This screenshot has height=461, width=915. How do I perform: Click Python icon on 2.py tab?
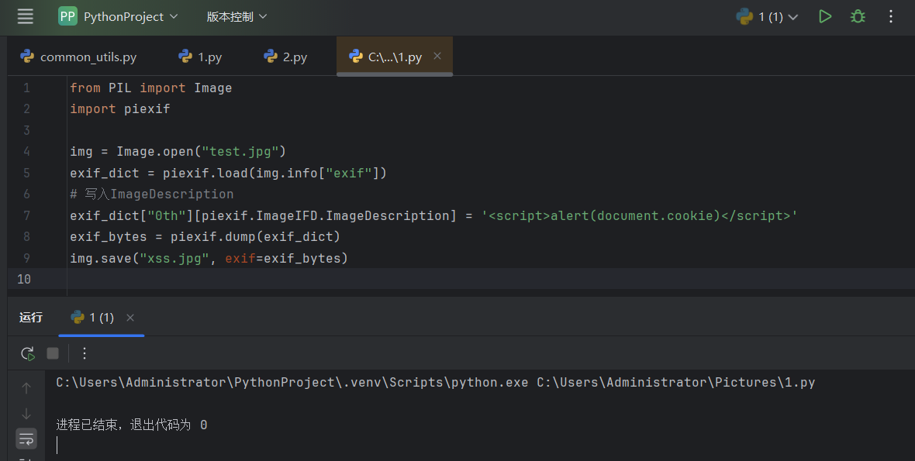click(x=270, y=56)
